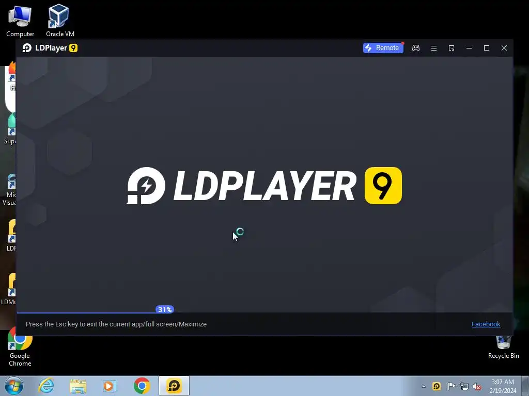The height and width of the screenshot is (396, 529).
Task: Click the muted volume tray icon
Action: tap(477, 386)
